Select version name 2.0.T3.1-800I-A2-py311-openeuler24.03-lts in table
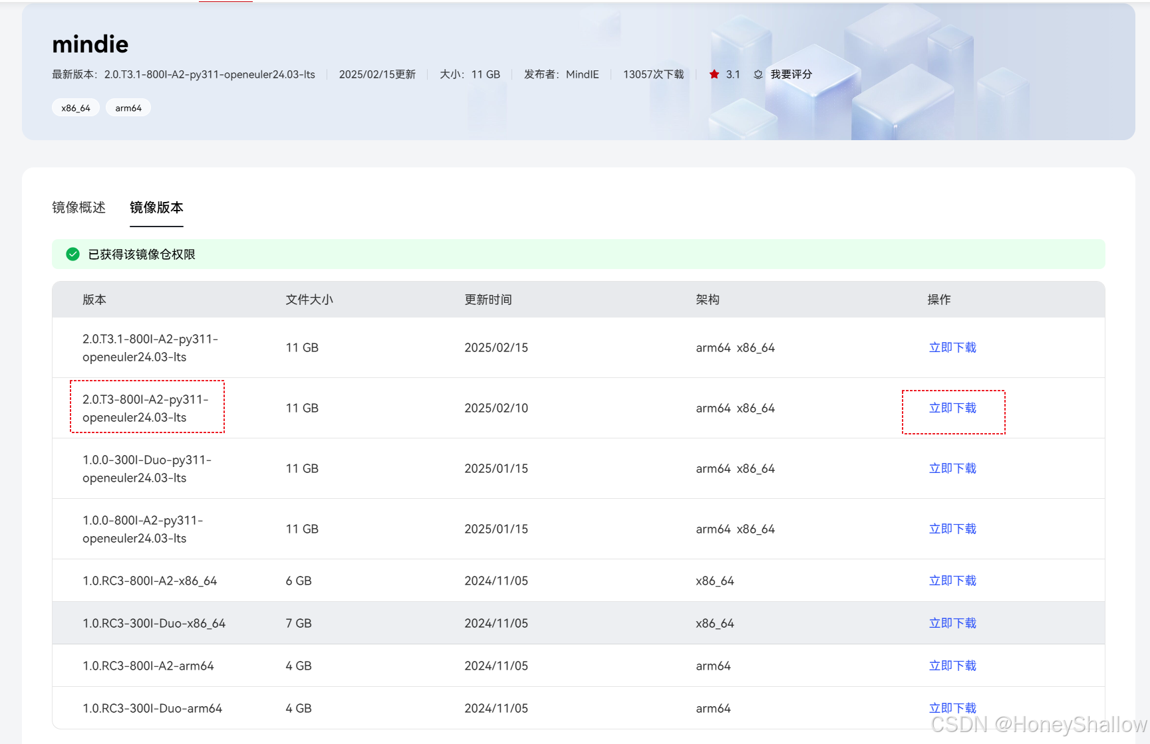This screenshot has height=744, width=1150. (x=150, y=347)
